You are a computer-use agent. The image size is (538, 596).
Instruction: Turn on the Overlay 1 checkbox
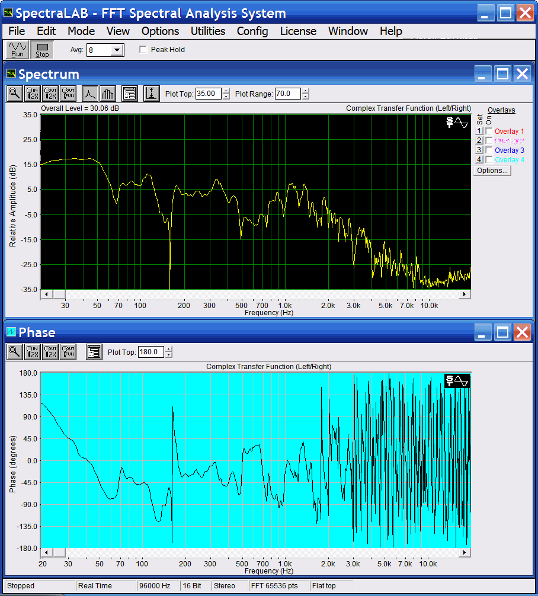coord(489,132)
